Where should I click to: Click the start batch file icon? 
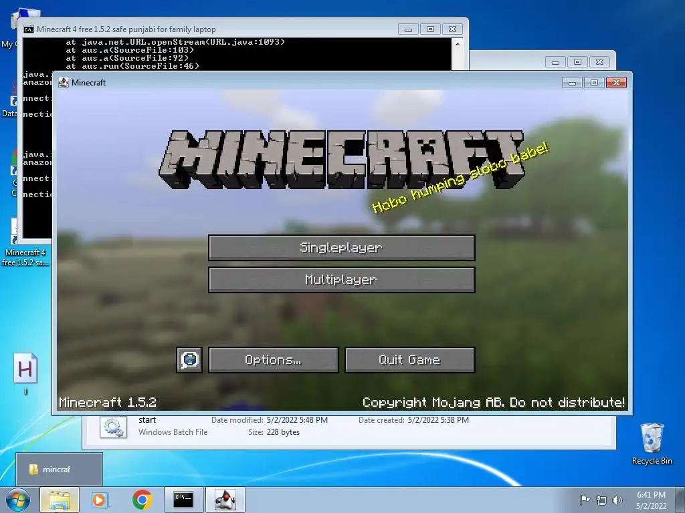(114, 427)
